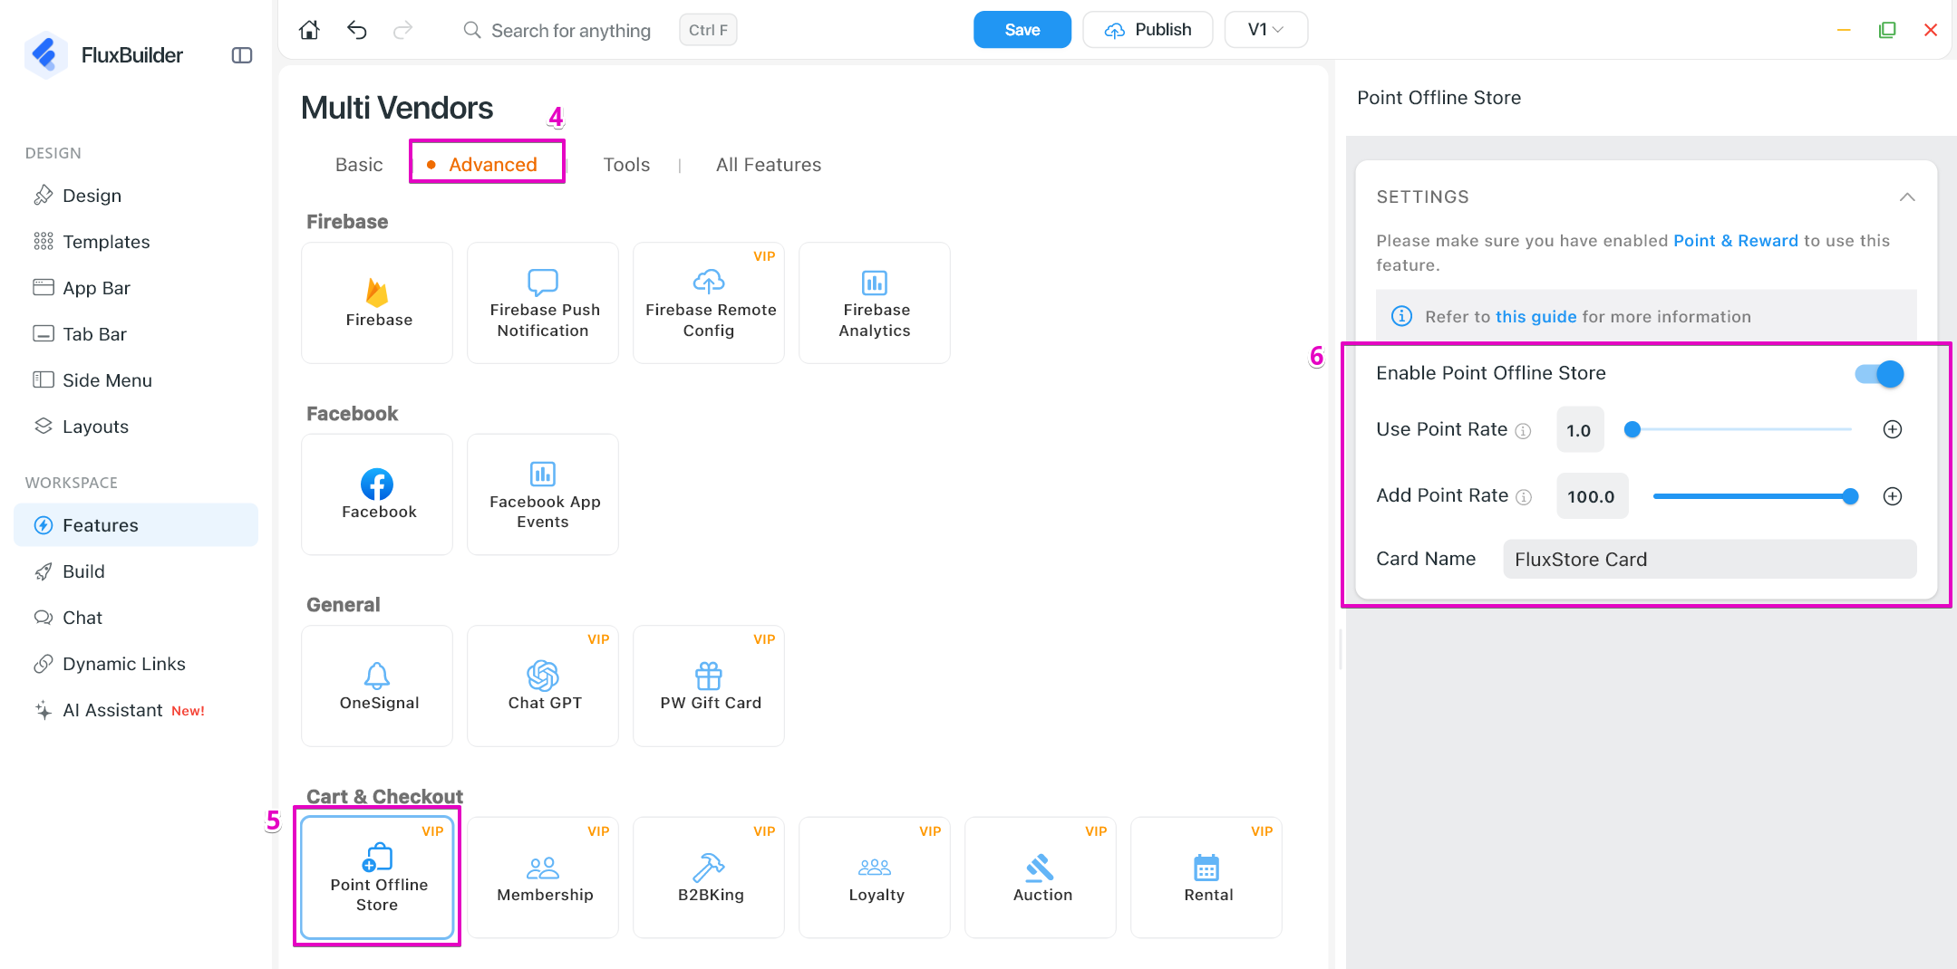This screenshot has height=969, width=1957.
Task: Open the V1 version dropdown
Action: [1265, 30]
